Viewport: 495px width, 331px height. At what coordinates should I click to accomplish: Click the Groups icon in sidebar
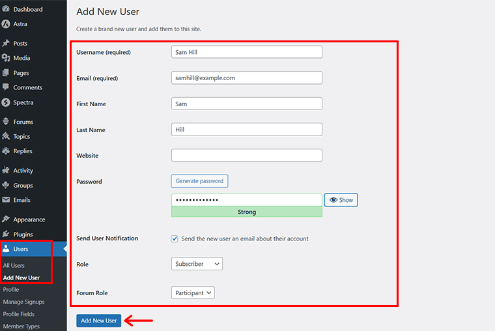(x=6, y=185)
